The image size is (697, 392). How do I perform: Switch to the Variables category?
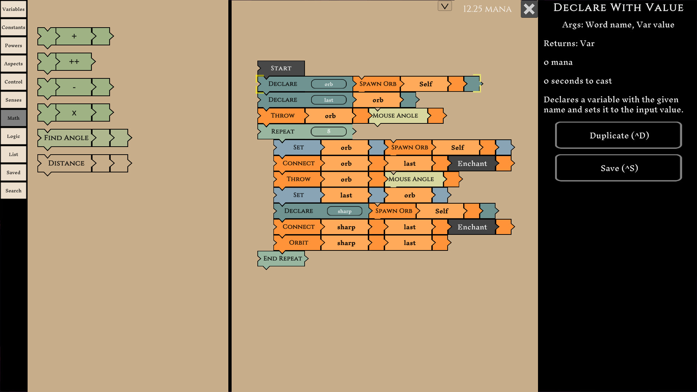click(13, 9)
